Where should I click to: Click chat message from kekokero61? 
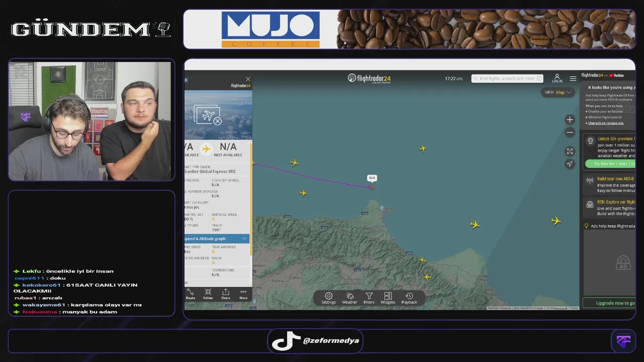point(75,288)
